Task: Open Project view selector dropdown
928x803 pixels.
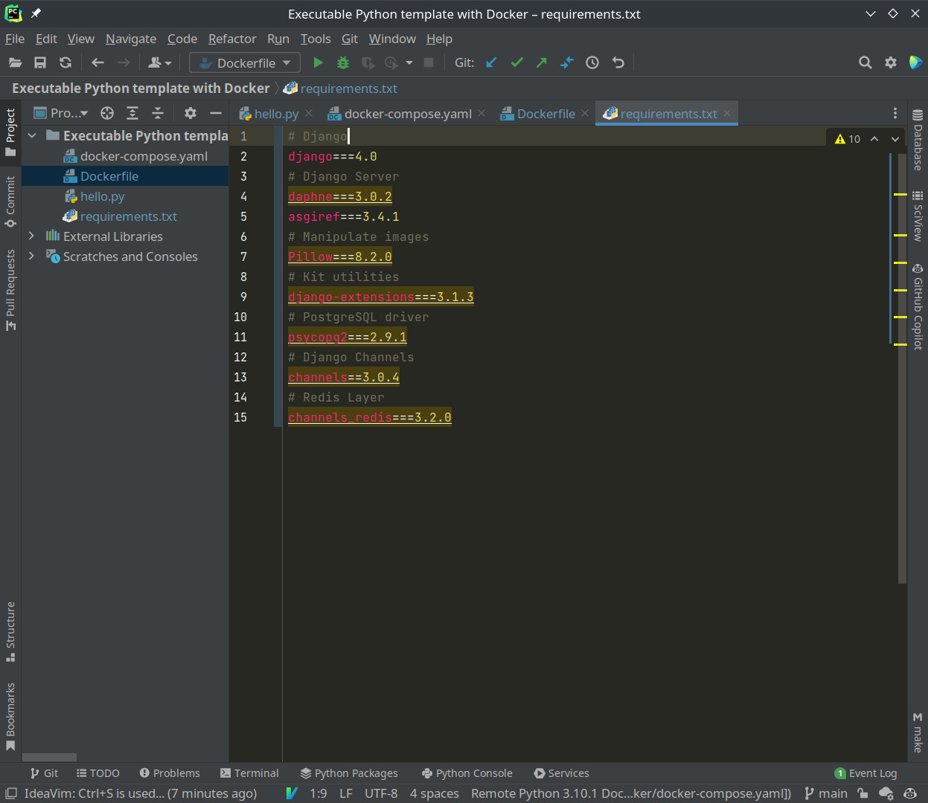Action: click(x=61, y=113)
